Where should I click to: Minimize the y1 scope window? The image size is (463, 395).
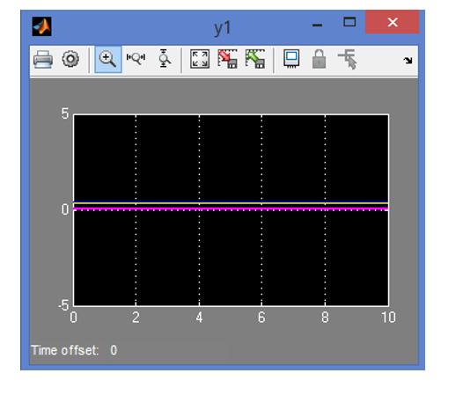[318, 26]
